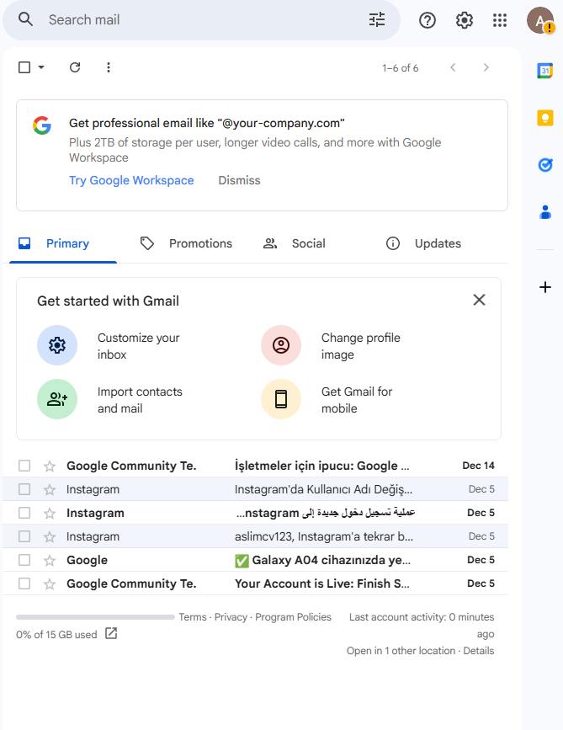The width and height of the screenshot is (563, 730).
Task: Open the More options three-dot menu
Action: (109, 67)
